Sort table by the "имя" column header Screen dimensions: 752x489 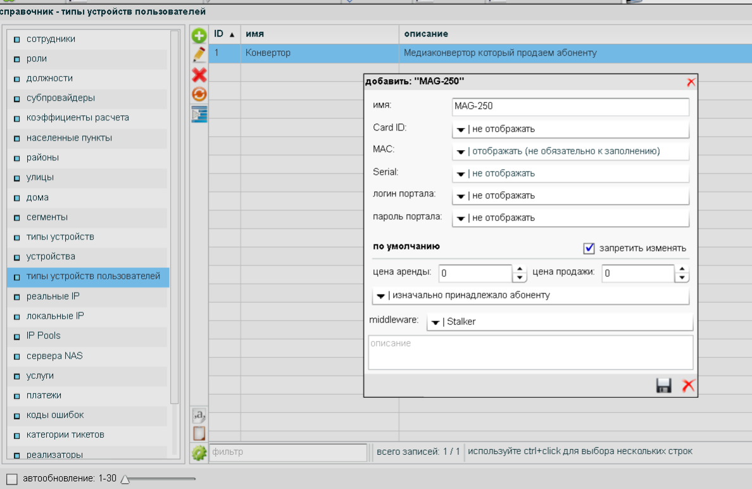[255, 34]
